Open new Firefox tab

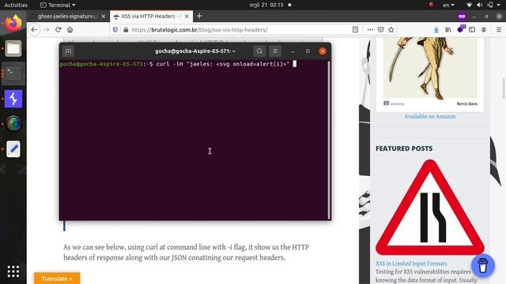click(x=199, y=16)
